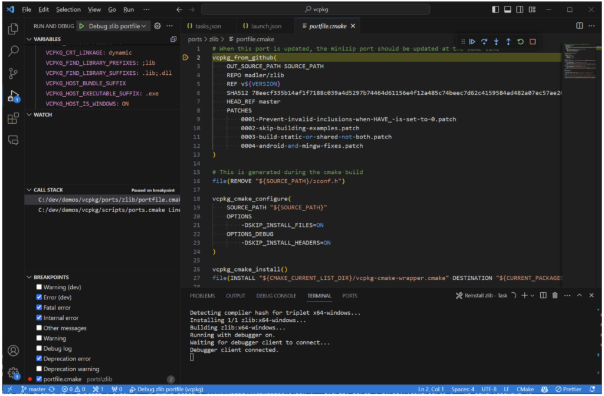Stop debugging with the red square icon
Viewport: 604px width, 396px height.
point(532,42)
